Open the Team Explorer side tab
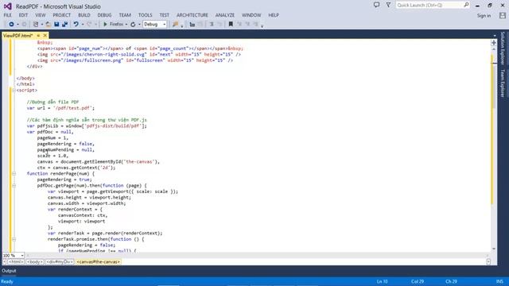 coord(503,83)
